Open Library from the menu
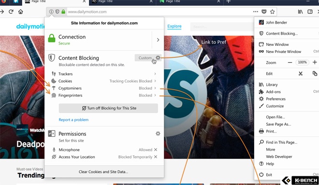Image resolution: width=319 pixels, height=185 pixels. click(287, 84)
